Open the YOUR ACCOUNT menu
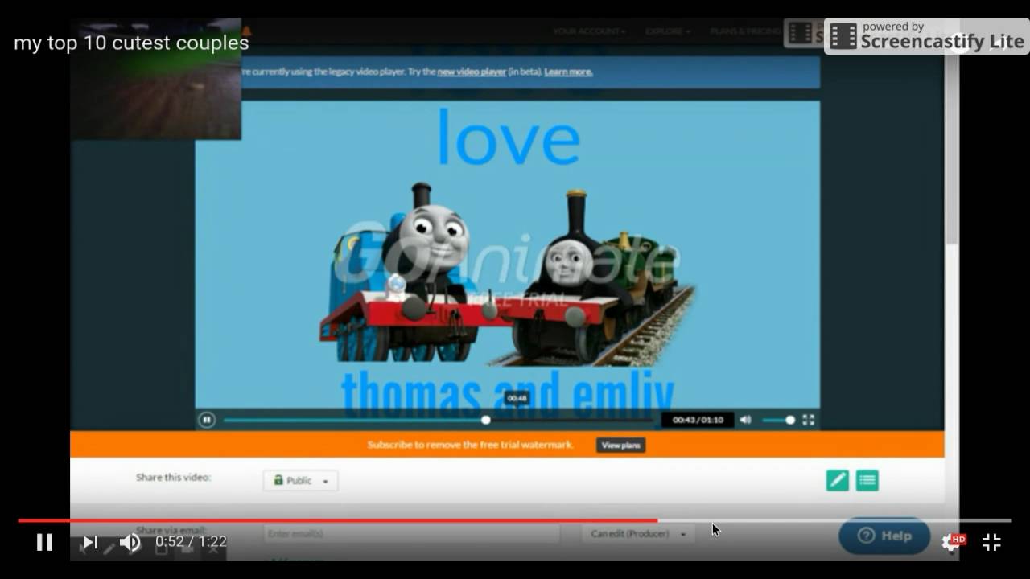Screen dimensions: 1030x579 tap(589, 31)
